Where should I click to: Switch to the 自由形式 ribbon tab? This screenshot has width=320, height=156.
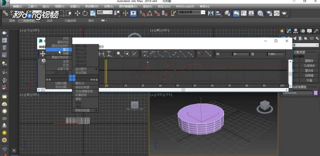pos(29,21)
